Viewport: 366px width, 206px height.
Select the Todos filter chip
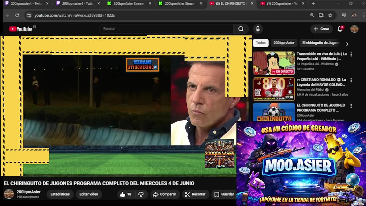click(261, 43)
